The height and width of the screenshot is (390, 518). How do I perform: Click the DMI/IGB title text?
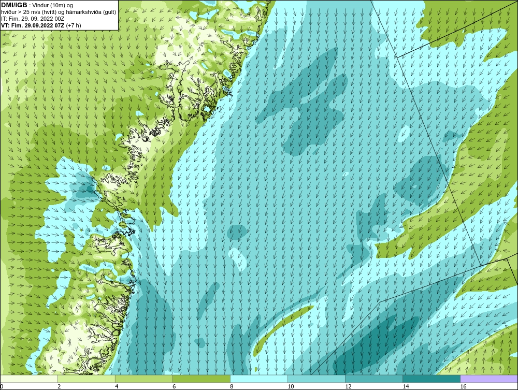point(14,5)
